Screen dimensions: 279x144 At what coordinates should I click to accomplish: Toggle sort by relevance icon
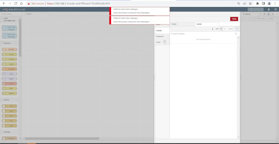click(221, 29)
